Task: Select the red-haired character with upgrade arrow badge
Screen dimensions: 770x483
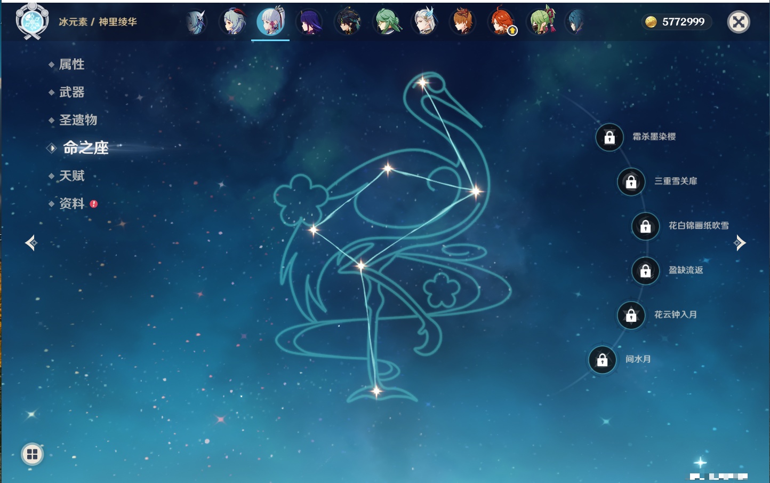Action: [501, 22]
